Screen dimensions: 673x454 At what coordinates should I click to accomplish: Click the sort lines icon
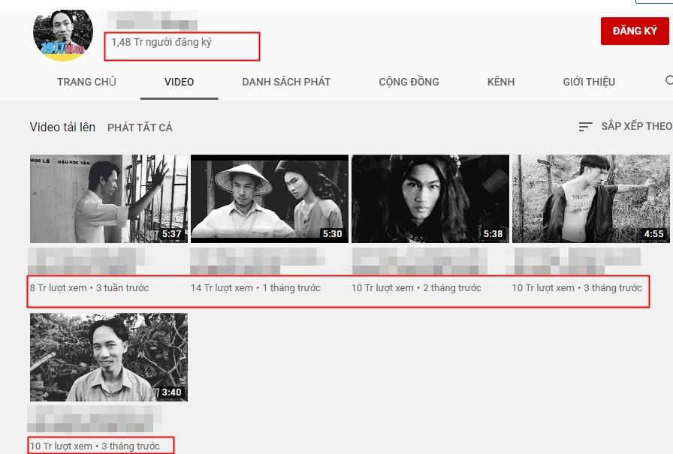585,127
